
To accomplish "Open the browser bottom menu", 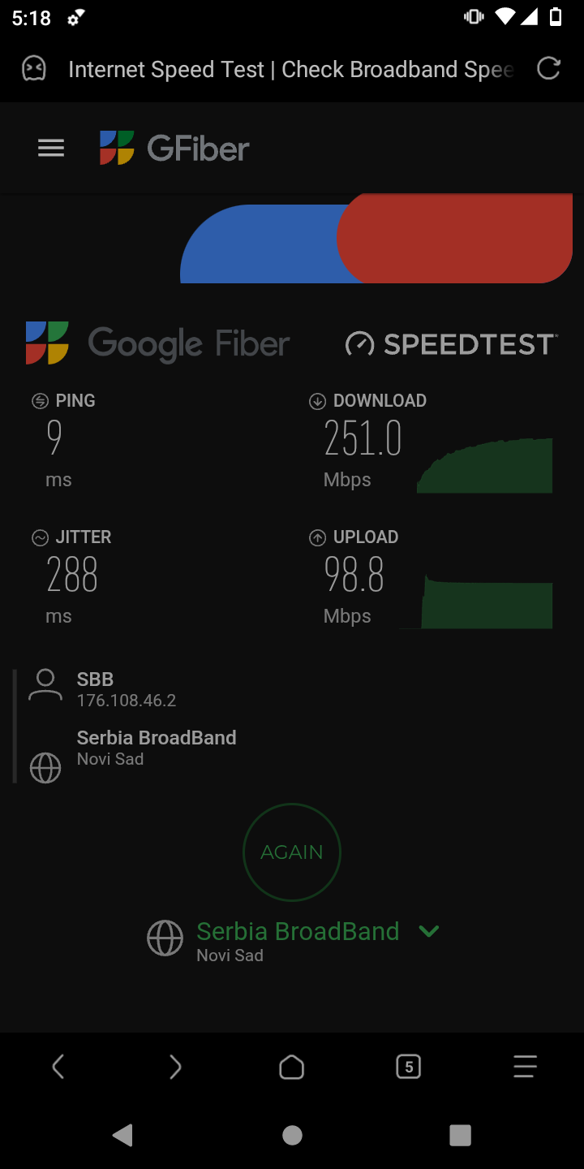I will (526, 1067).
